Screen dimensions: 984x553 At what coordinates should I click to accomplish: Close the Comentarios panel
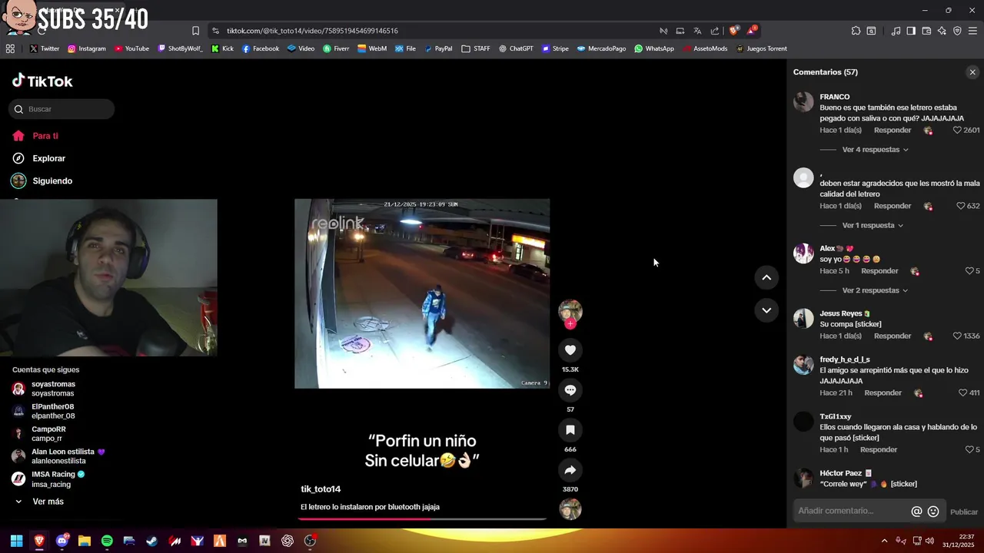[972, 72]
